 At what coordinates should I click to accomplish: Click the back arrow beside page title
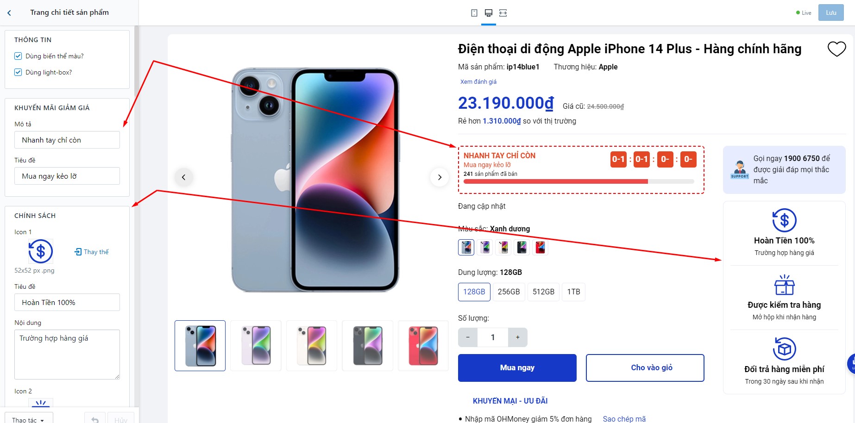tap(9, 13)
